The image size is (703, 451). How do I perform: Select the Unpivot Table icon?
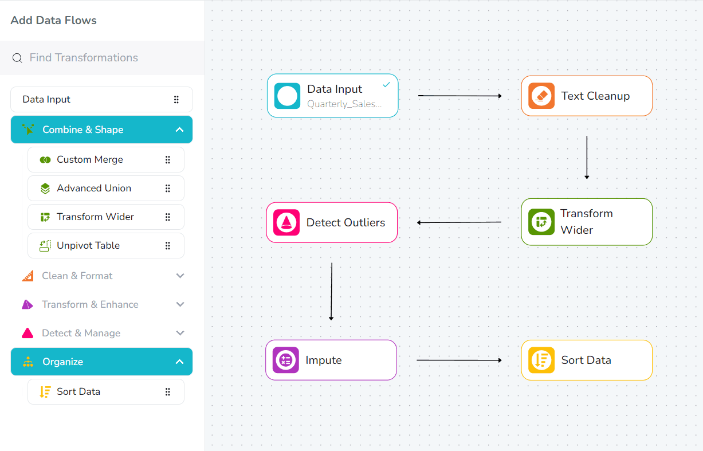tap(45, 245)
